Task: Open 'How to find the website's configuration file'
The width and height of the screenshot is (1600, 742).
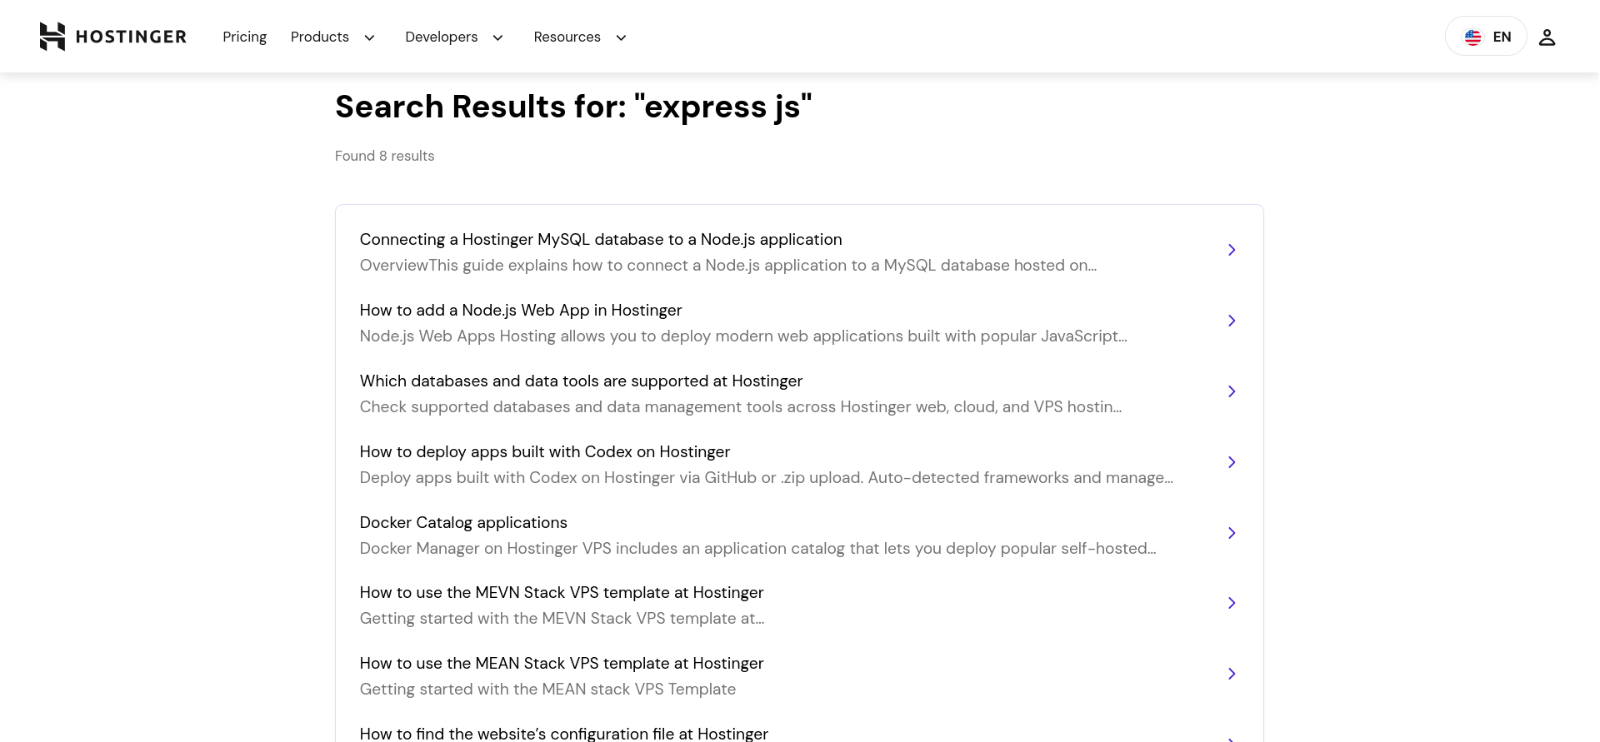Action: pos(564,733)
